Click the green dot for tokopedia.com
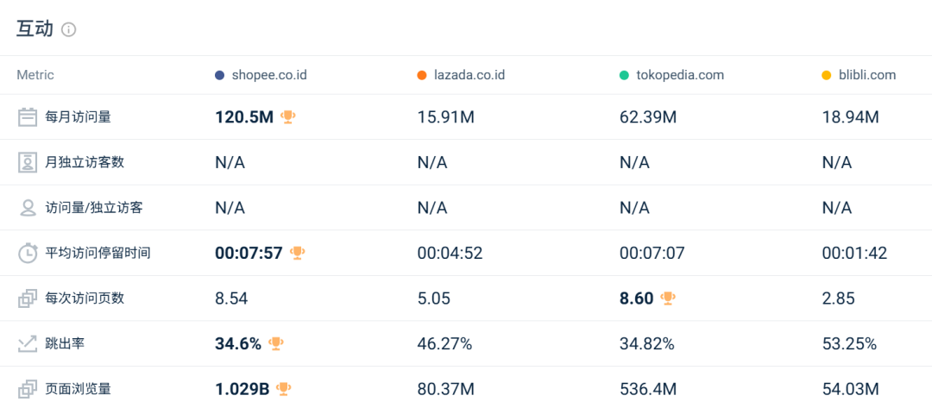This screenshot has height=408, width=932. point(624,75)
